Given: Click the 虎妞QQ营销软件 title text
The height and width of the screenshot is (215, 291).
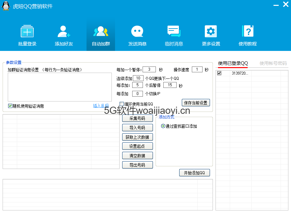Looking at the screenshot, I should click(x=33, y=6).
